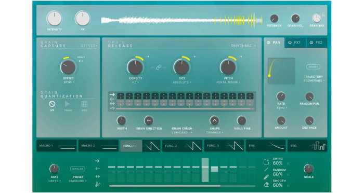The height and width of the screenshot is (193, 364).
Task: Click the modulation icon beside Size knob
Action: (194, 57)
